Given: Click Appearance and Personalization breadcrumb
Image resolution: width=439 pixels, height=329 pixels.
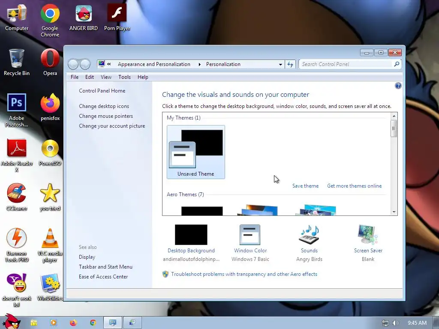Looking at the screenshot, I should [x=154, y=64].
